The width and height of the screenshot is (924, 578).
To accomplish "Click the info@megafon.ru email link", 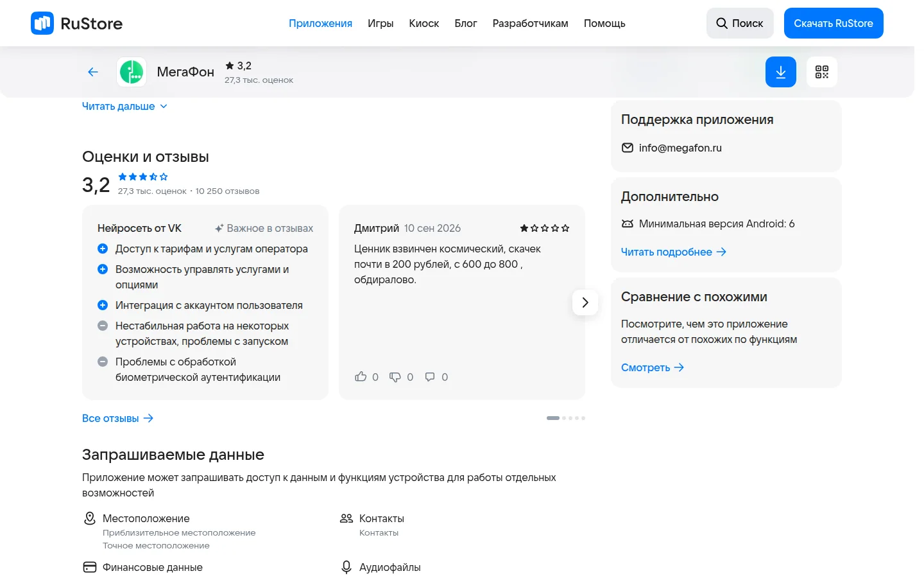I will coord(680,148).
